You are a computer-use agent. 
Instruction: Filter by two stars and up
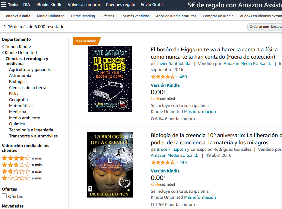[x=22, y=172]
